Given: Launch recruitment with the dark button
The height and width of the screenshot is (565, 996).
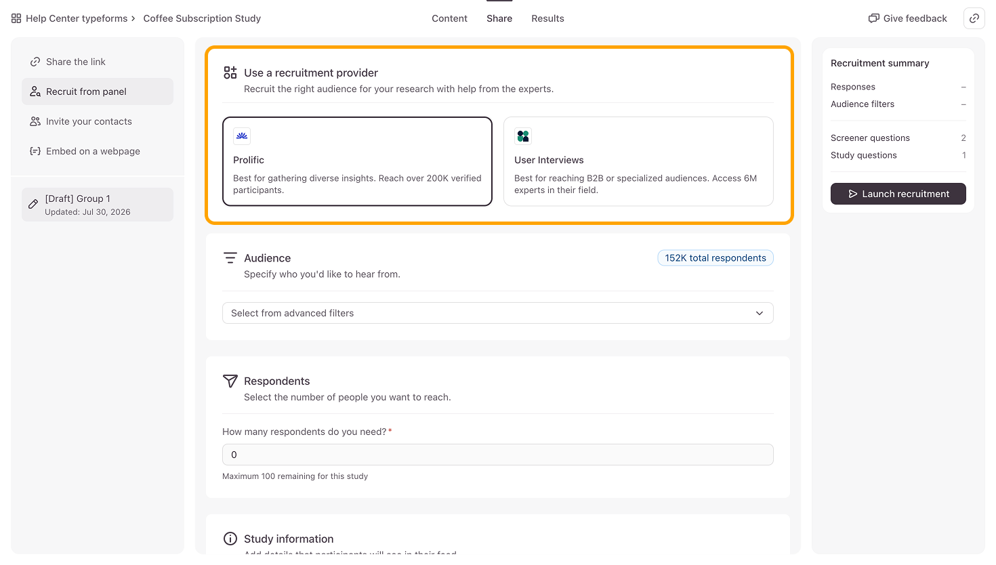Looking at the screenshot, I should [x=898, y=194].
